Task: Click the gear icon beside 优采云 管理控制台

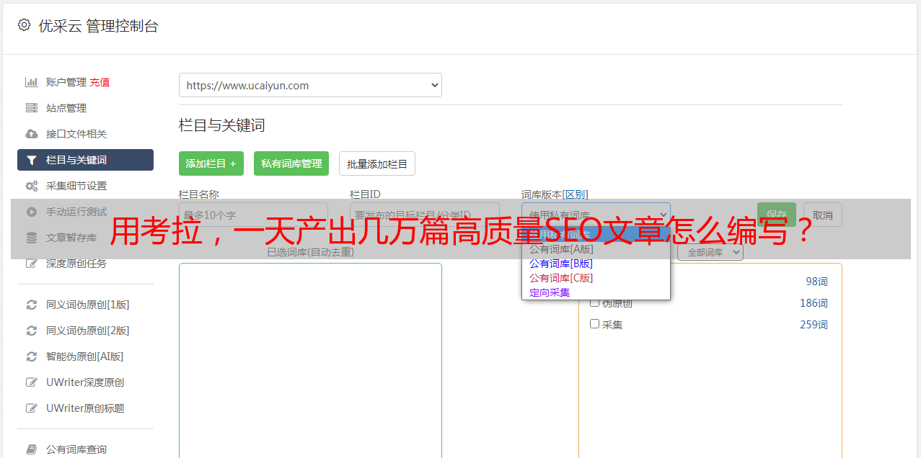Action: (x=24, y=25)
